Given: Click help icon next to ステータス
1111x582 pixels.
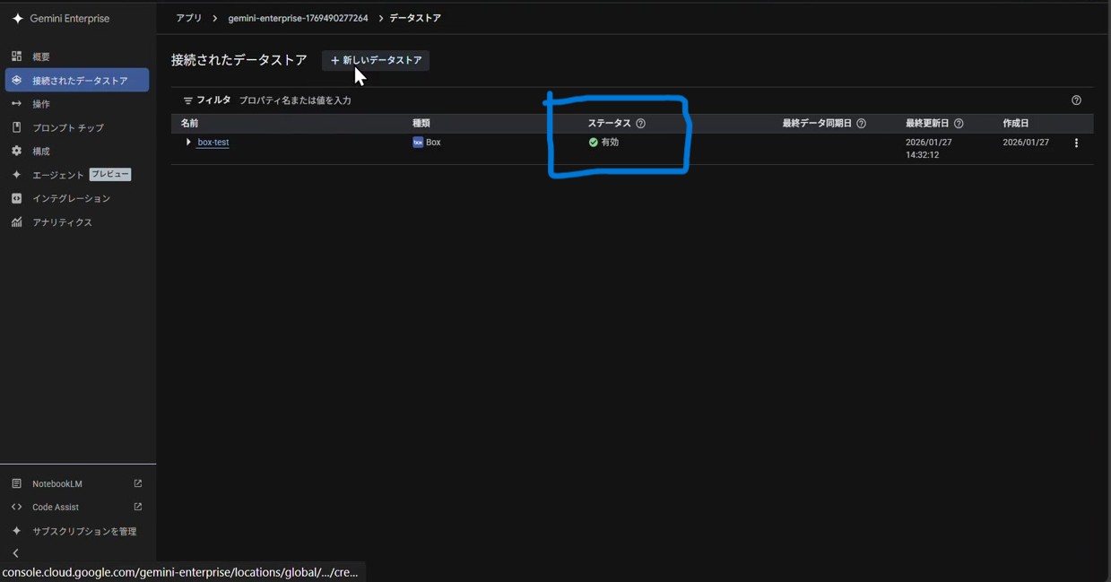Looking at the screenshot, I should click(641, 124).
